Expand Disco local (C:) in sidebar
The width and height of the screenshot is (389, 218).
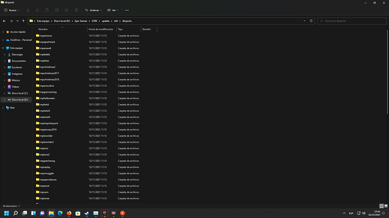(x=5, y=93)
